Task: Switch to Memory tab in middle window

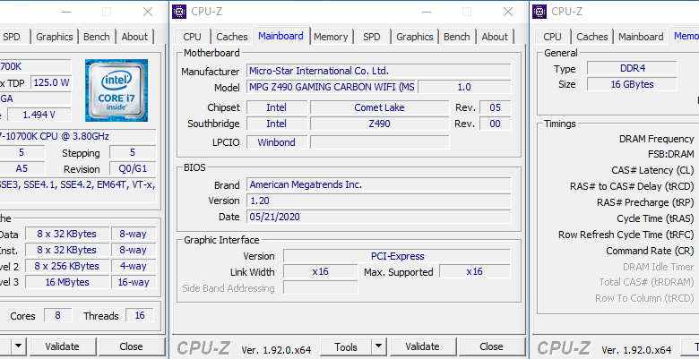Action: click(x=331, y=37)
